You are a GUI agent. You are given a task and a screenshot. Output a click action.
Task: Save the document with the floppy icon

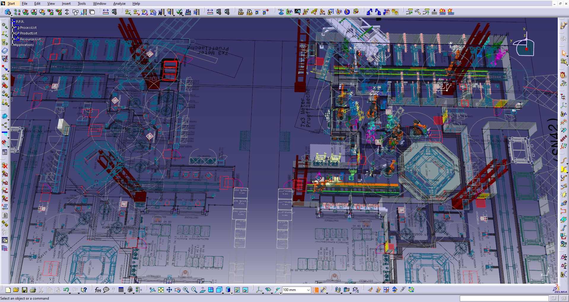(25, 290)
